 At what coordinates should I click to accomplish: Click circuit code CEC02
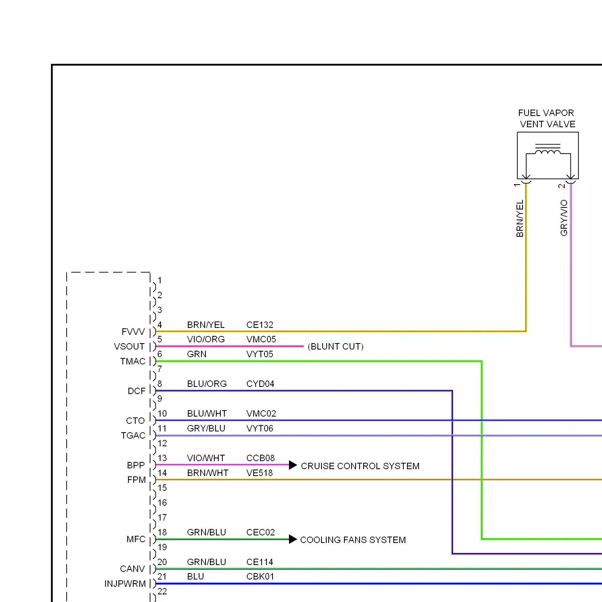pyautogui.click(x=260, y=532)
